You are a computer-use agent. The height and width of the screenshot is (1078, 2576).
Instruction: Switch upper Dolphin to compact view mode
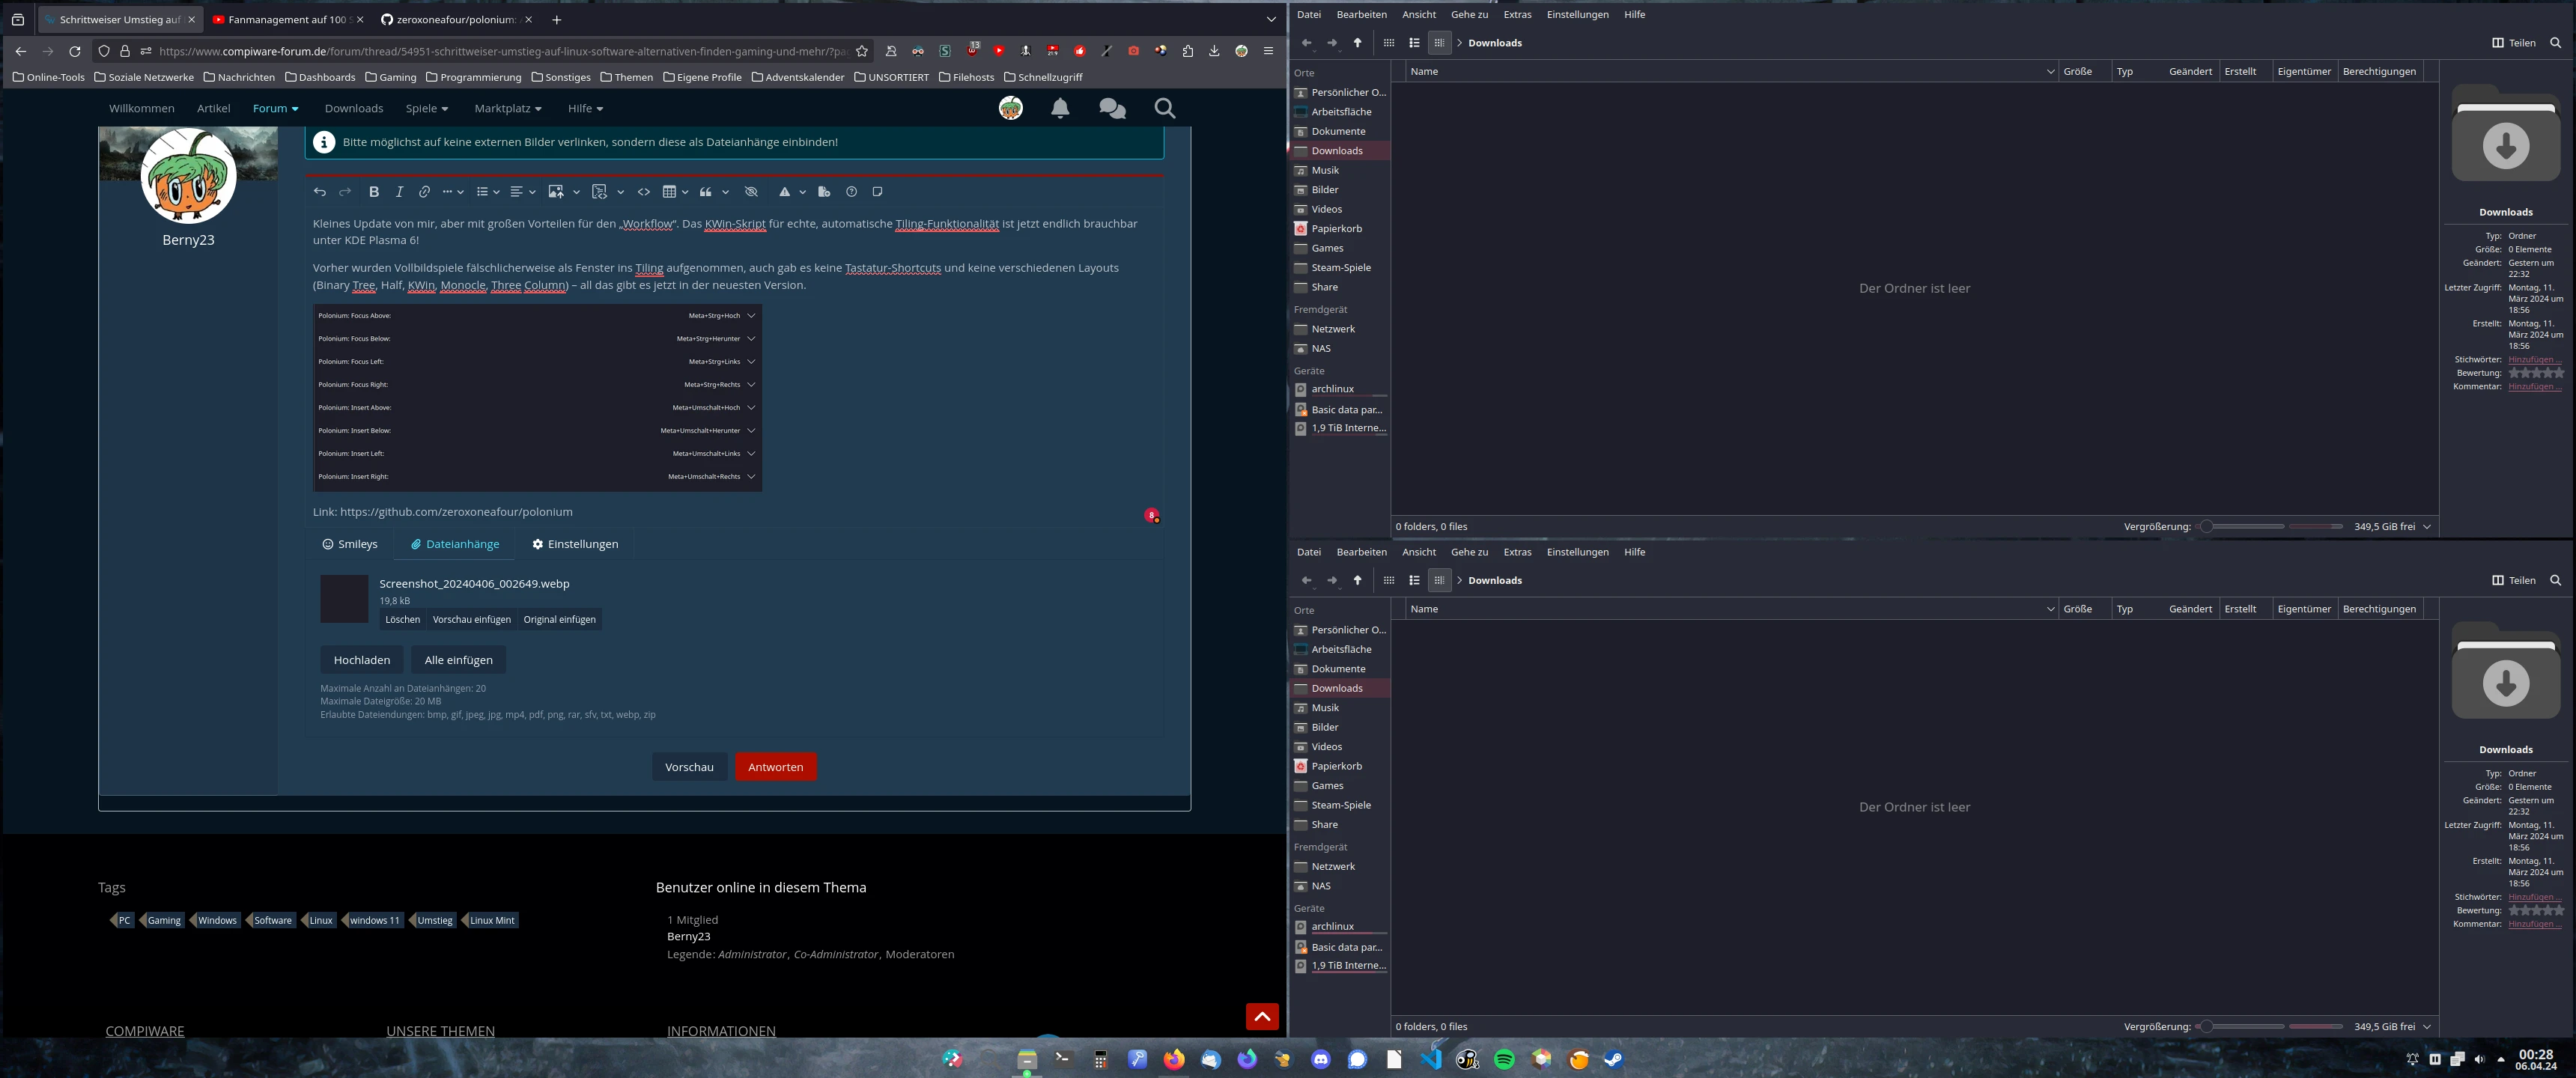pyautogui.click(x=1414, y=43)
